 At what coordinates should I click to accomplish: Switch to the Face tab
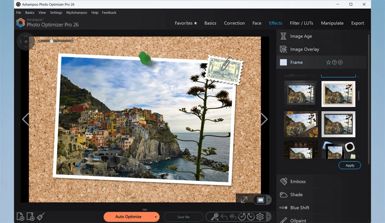click(x=257, y=23)
